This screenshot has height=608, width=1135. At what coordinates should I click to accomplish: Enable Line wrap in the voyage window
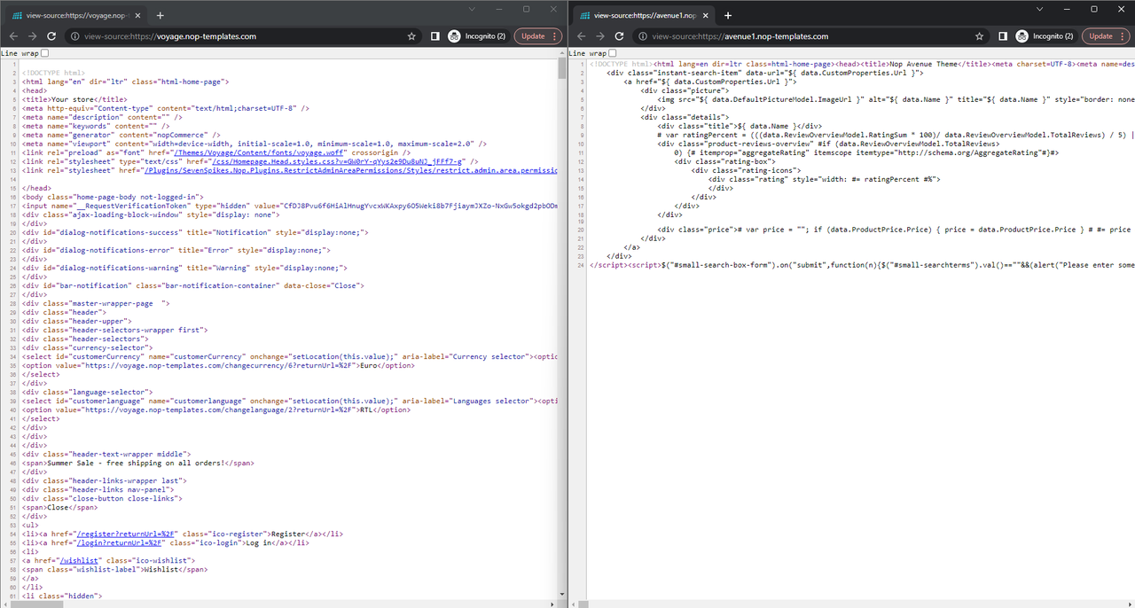(45, 53)
